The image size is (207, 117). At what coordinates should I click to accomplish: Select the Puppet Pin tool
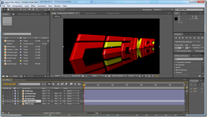59,10
